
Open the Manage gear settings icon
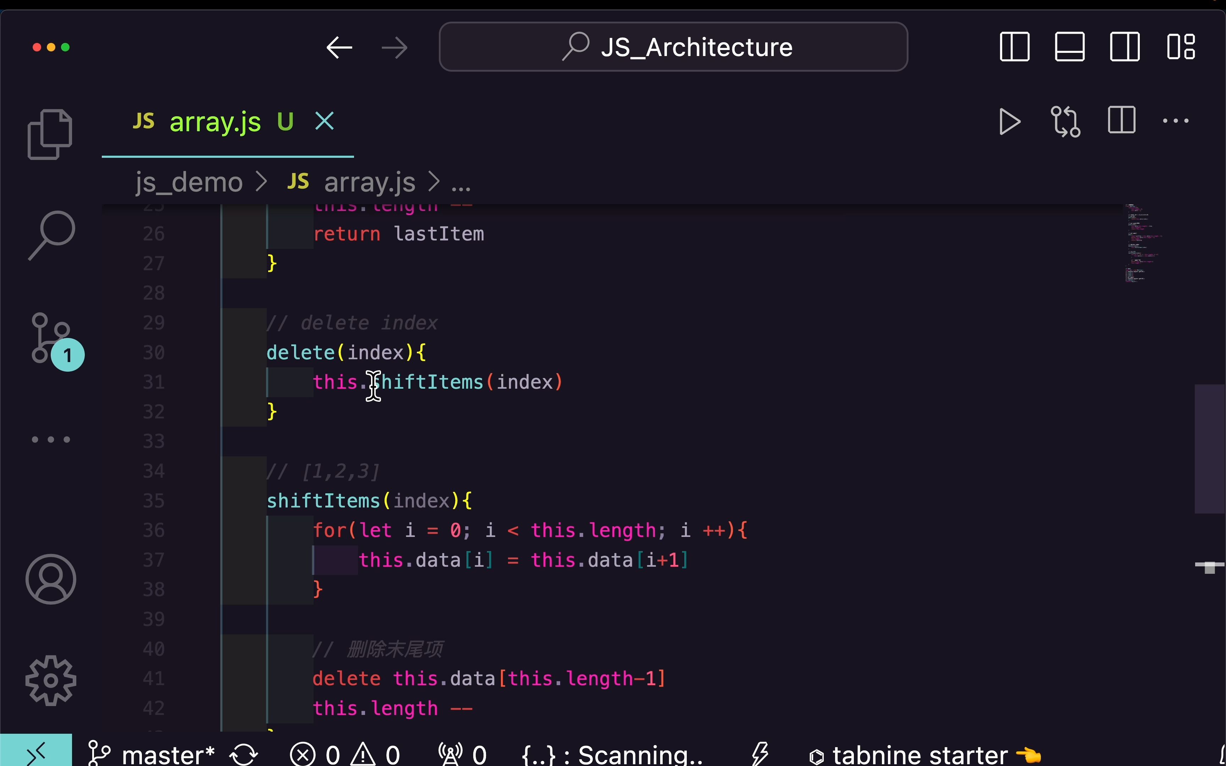51,681
